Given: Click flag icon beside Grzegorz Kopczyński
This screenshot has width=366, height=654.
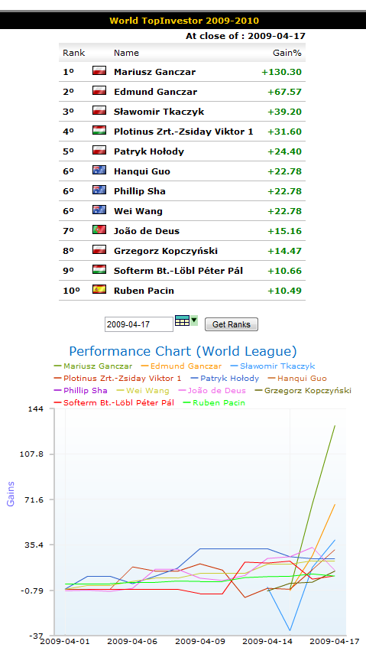Looking at the screenshot, I should 99,249.
